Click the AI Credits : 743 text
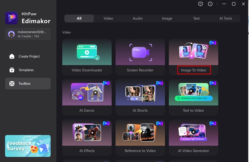This screenshot has height=162, width=249. (28, 36)
